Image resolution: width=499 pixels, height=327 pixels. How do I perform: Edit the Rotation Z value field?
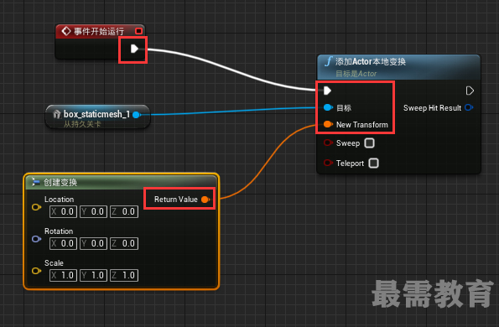pos(124,244)
